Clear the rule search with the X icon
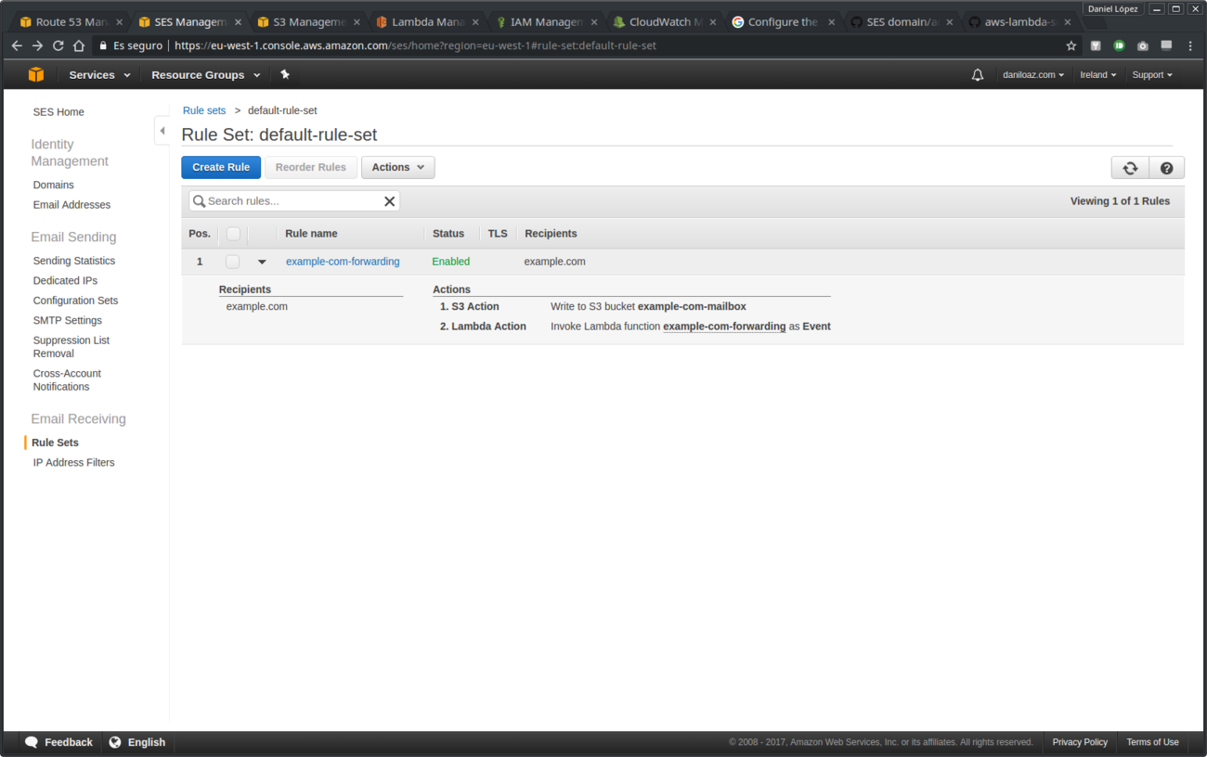This screenshot has width=1207, height=757. coord(389,200)
